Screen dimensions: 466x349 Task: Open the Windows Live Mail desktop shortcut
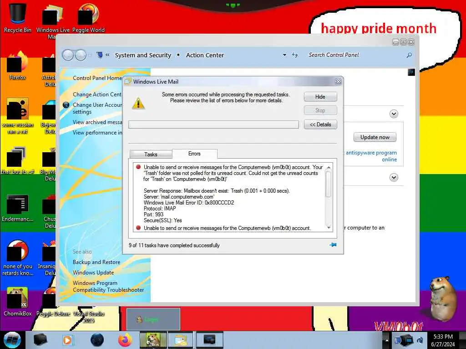click(x=52, y=20)
